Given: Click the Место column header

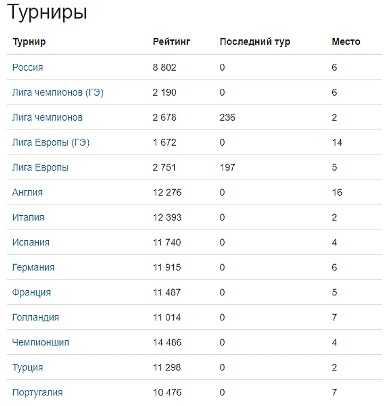Looking at the screenshot, I should [345, 41].
